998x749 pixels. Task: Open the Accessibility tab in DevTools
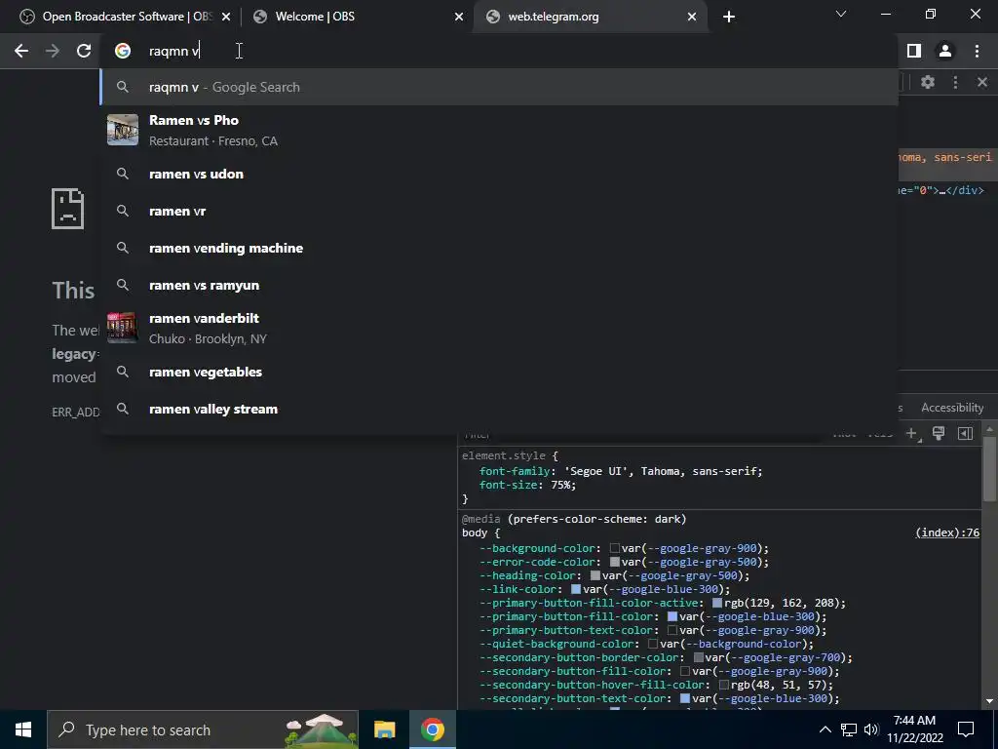click(x=952, y=408)
